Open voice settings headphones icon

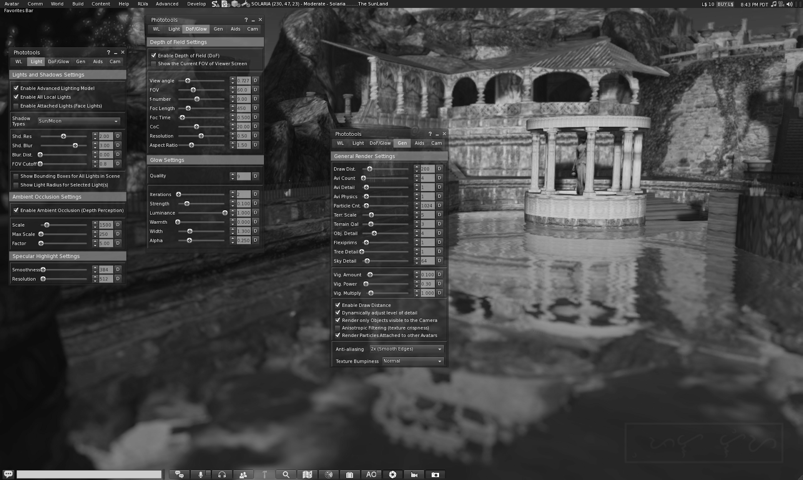click(x=222, y=474)
